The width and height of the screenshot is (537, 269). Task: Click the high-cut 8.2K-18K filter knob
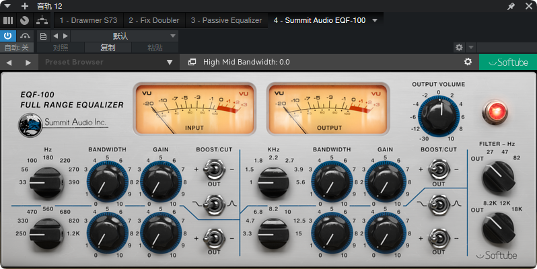point(498,227)
